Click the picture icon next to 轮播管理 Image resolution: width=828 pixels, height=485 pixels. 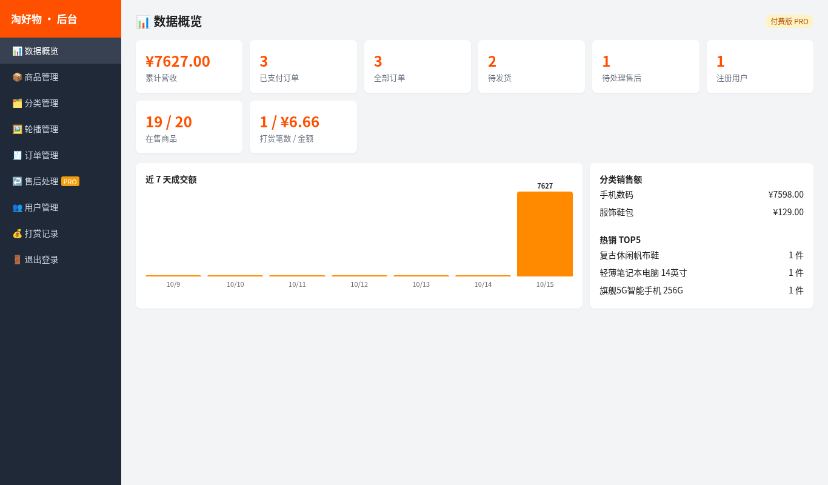coord(17,129)
